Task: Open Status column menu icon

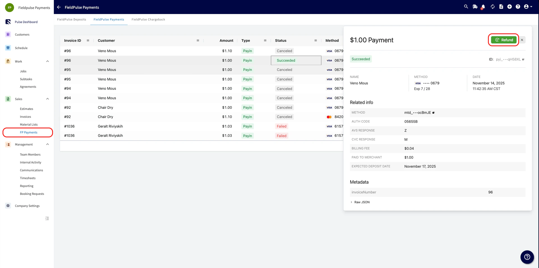Action: click(x=315, y=40)
